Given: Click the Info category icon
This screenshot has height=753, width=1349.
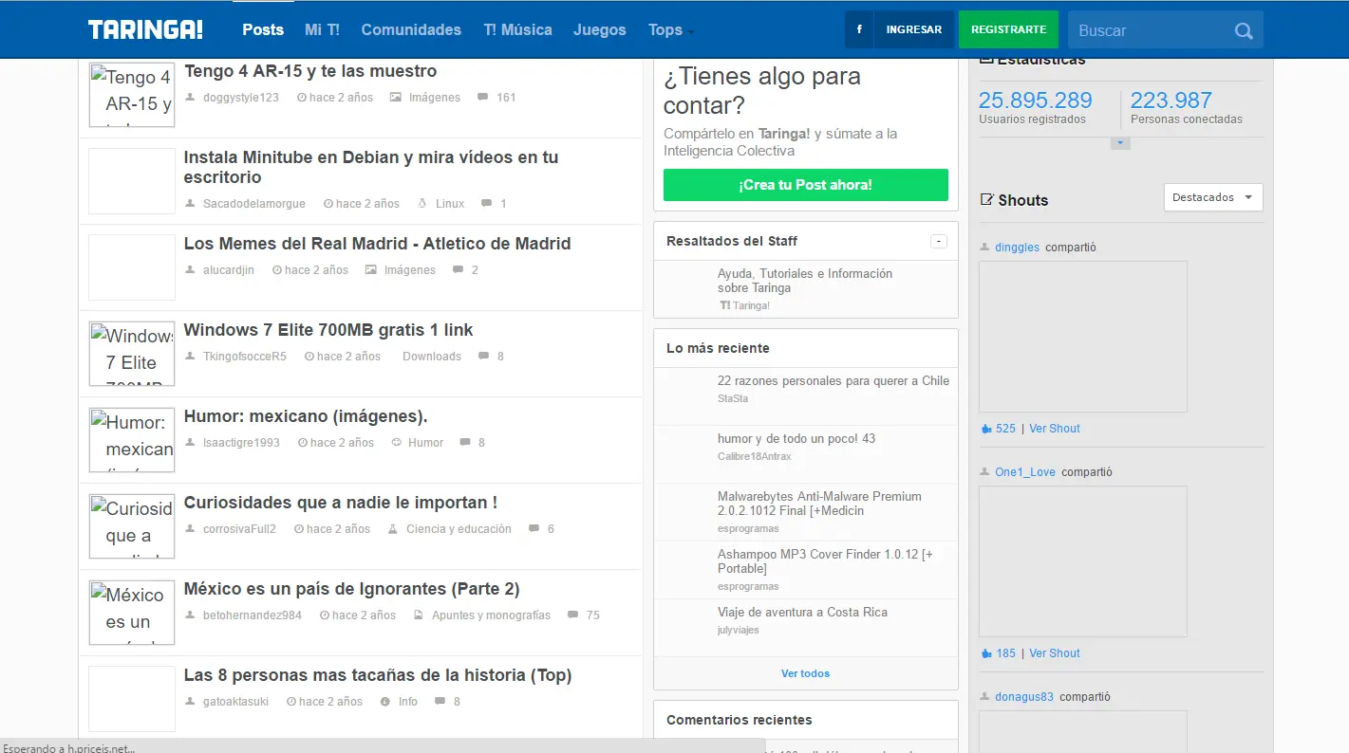Looking at the screenshot, I should click(384, 701).
